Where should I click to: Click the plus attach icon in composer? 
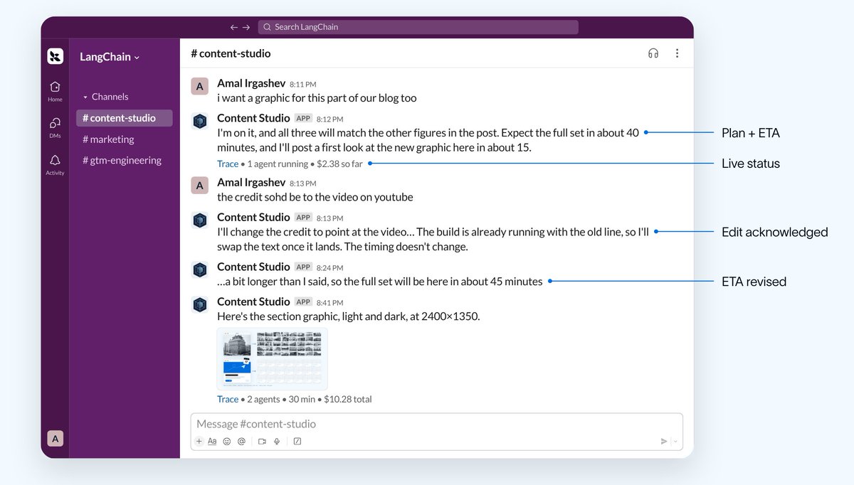199,441
